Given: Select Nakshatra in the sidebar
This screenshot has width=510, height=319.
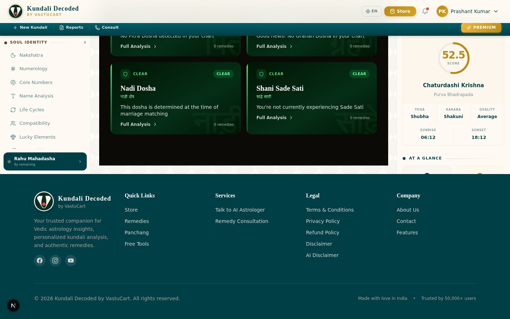Looking at the screenshot, I should tap(31, 55).
